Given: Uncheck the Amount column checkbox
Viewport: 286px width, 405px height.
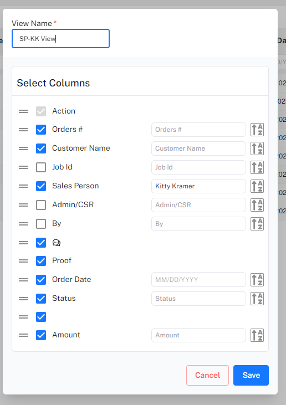Looking at the screenshot, I should [41, 335].
